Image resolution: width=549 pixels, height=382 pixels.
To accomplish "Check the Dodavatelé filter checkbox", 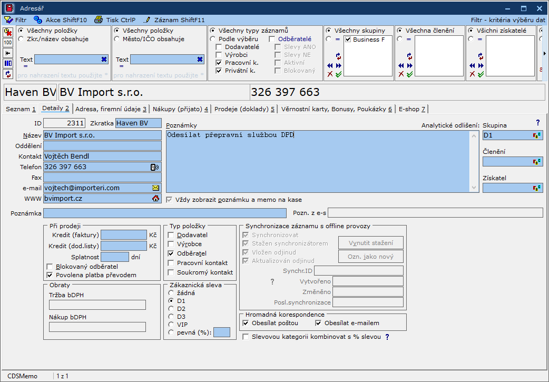I will tap(219, 47).
